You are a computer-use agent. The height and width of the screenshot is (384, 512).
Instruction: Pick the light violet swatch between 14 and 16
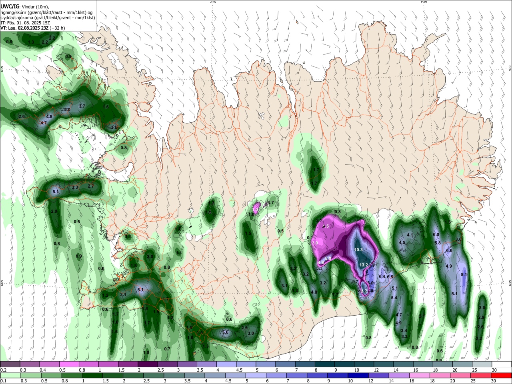click(399, 375)
